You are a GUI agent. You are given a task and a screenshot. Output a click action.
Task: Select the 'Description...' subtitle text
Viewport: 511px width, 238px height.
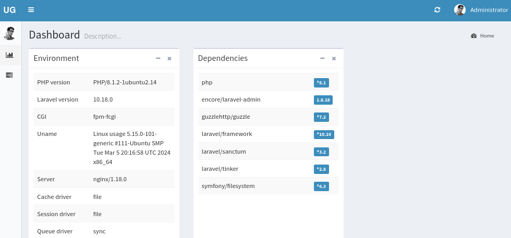click(x=103, y=36)
